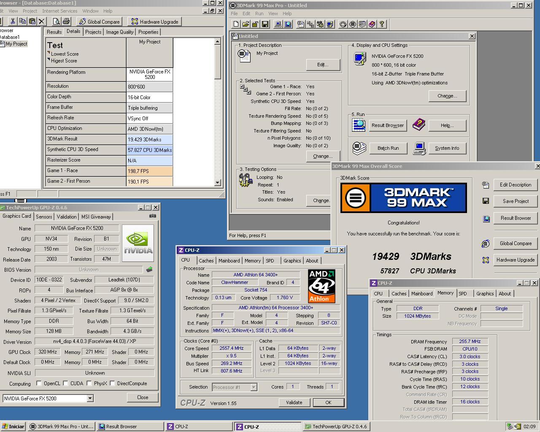Screen dimensions: 540x432
Task: Enable DirectCompute checkbox in GPU-Z
Action: (x=112, y=383)
